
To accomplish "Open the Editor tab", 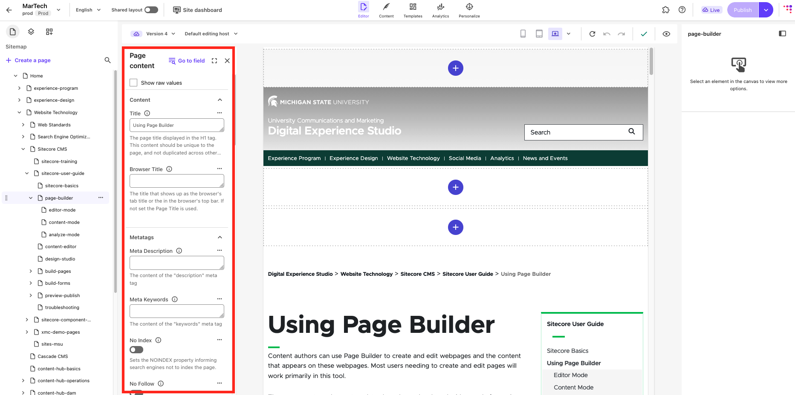I will (x=364, y=10).
